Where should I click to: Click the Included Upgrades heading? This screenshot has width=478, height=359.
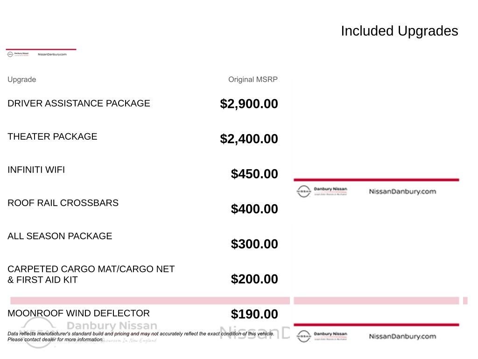(399, 31)
